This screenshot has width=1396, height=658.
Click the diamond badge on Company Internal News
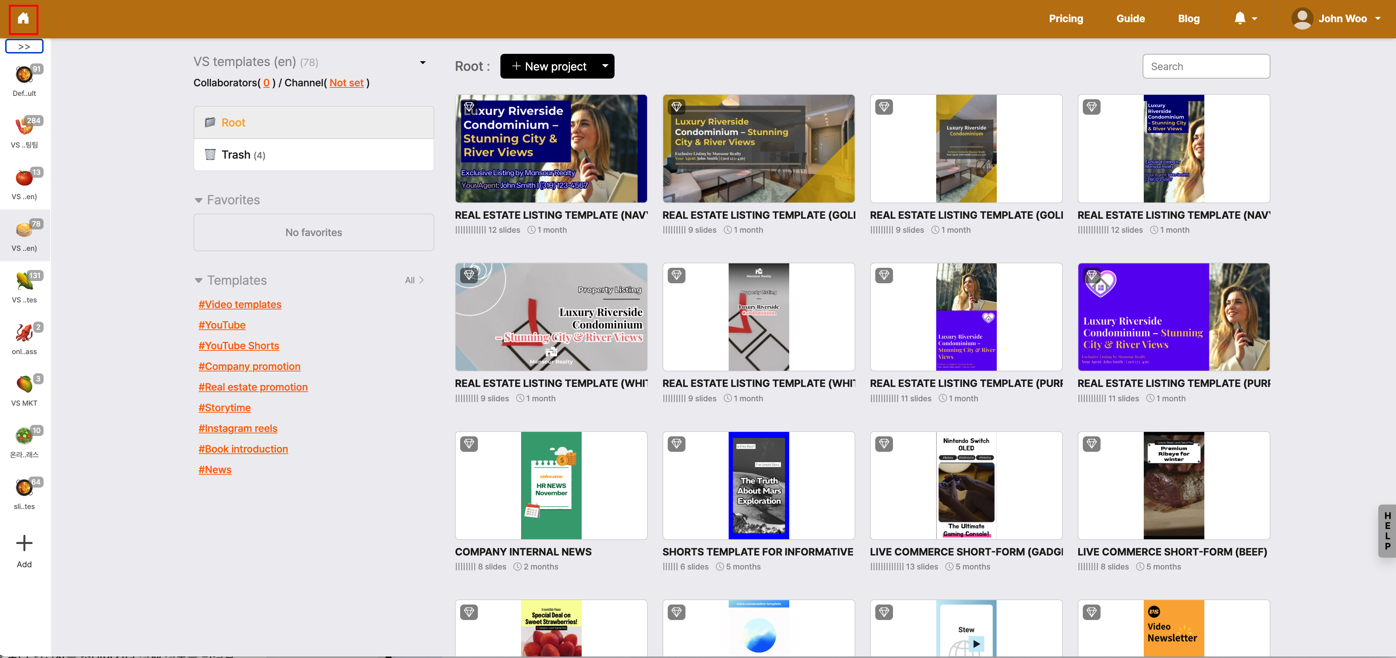click(x=469, y=444)
